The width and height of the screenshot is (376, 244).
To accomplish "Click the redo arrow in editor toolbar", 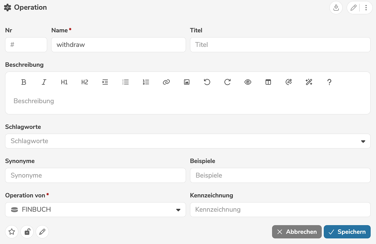I will [x=227, y=82].
